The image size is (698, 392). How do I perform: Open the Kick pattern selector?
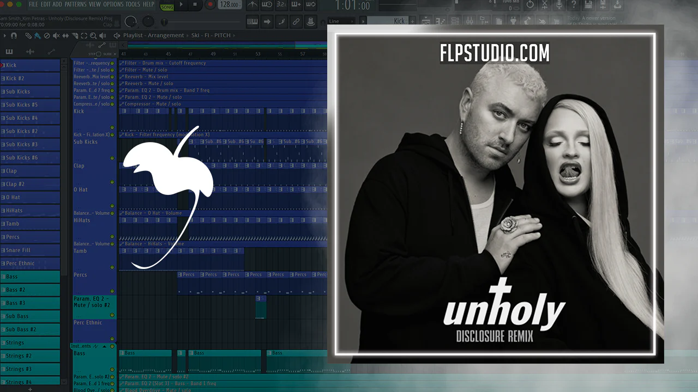point(388,21)
